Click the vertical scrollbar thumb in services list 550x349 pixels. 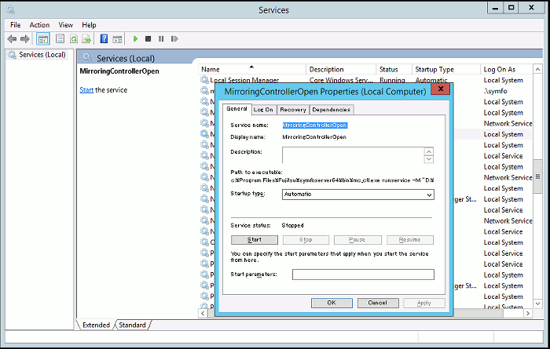click(537, 176)
